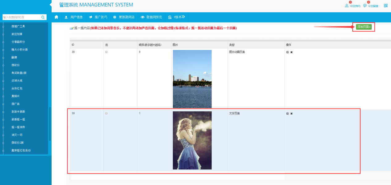Open the QR code icon at top right

tap(386, 6)
